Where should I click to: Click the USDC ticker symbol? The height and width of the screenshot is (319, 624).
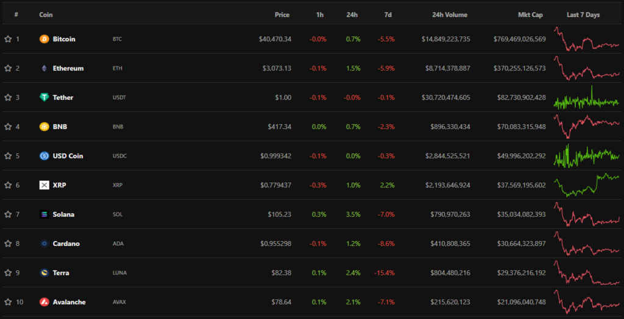coord(120,156)
